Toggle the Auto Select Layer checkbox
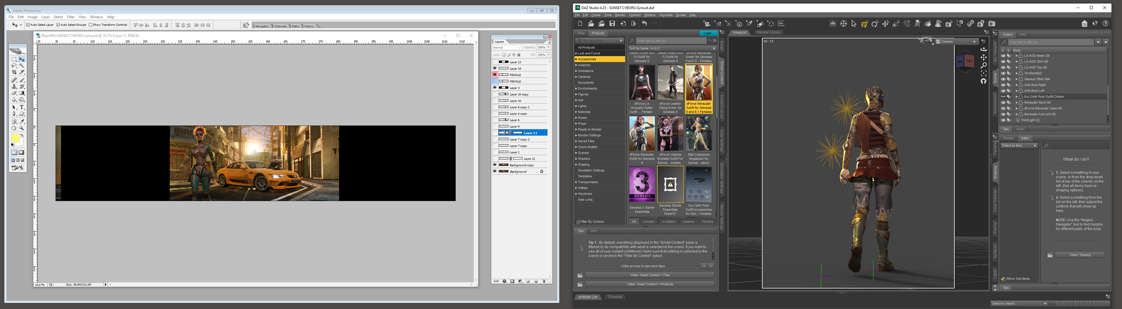Viewport: 1122px width, 309px height. point(28,25)
